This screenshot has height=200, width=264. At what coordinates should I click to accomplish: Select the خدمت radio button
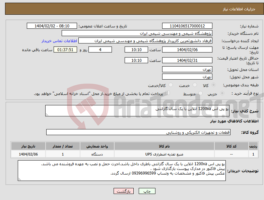195,85
